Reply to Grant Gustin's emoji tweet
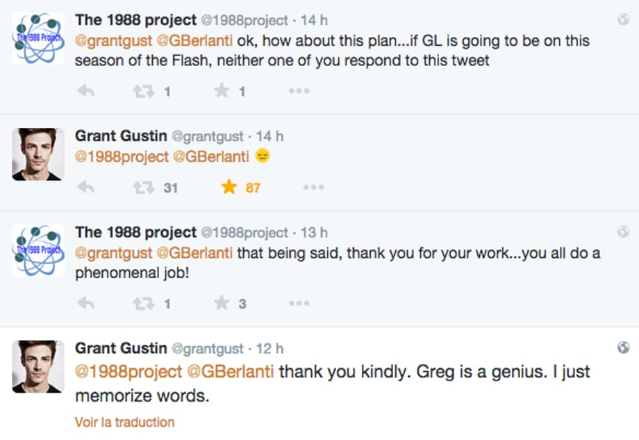The height and width of the screenshot is (440, 639). pyautogui.click(x=85, y=187)
